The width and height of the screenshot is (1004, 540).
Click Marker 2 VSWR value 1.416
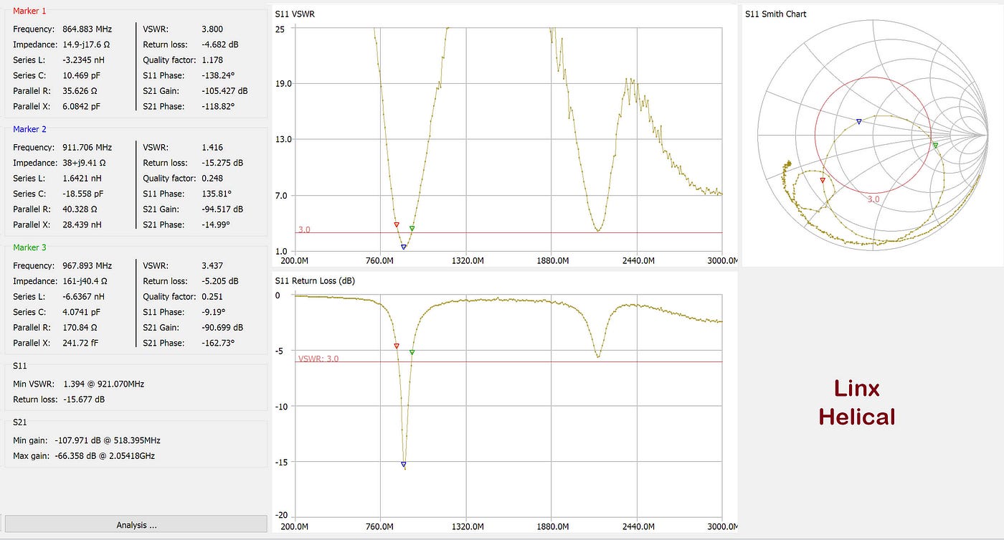pos(214,148)
